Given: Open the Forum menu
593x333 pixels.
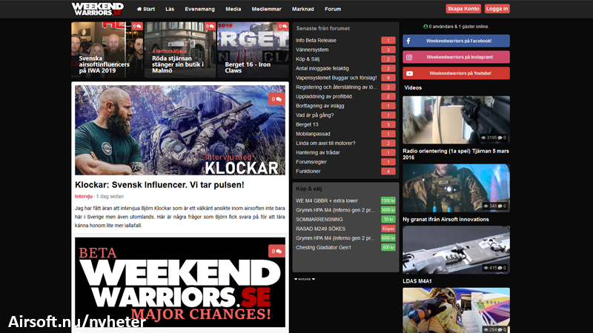Looking at the screenshot, I should tap(333, 9).
